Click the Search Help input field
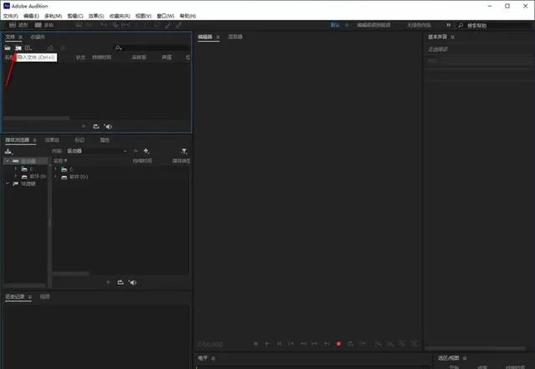The height and width of the screenshot is (369, 535). click(493, 26)
